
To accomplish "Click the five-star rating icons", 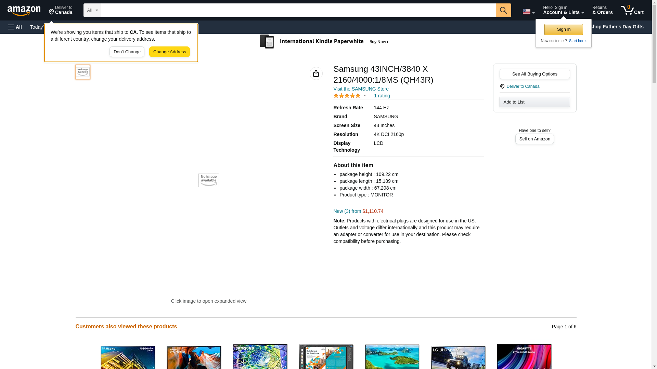I will tap(347, 96).
